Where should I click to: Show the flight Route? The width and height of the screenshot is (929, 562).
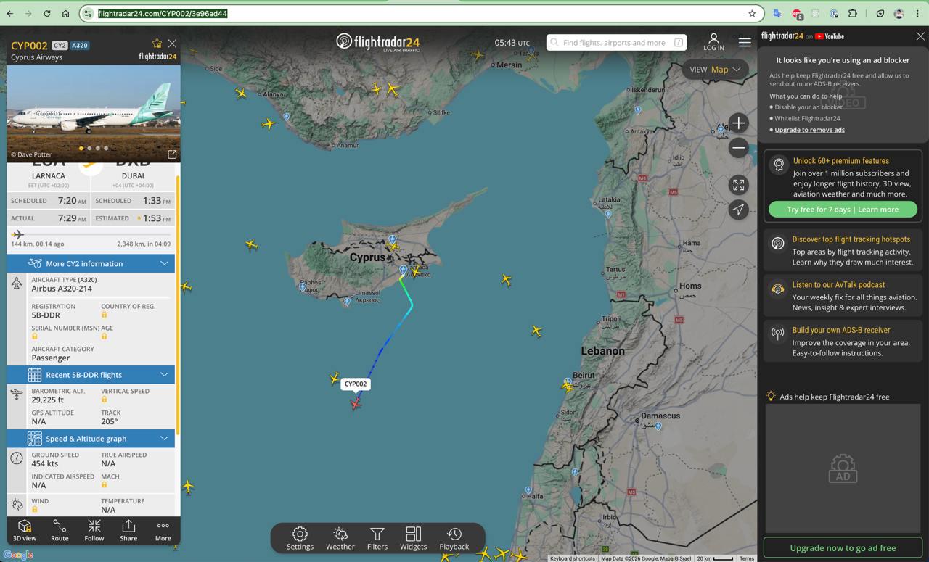[x=60, y=530]
